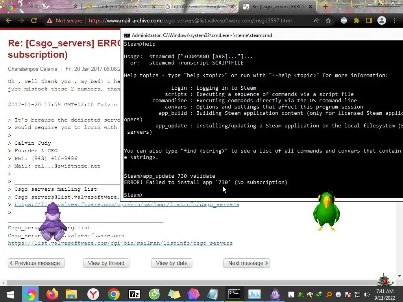
Task: Open the browser profile avatar
Action: click(x=382, y=20)
